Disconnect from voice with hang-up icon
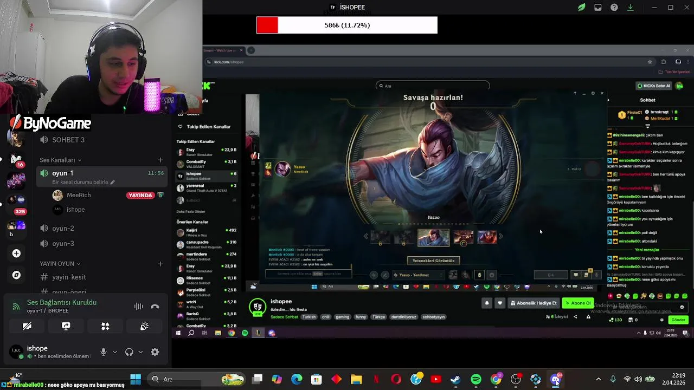The height and width of the screenshot is (390, 694). [155, 307]
